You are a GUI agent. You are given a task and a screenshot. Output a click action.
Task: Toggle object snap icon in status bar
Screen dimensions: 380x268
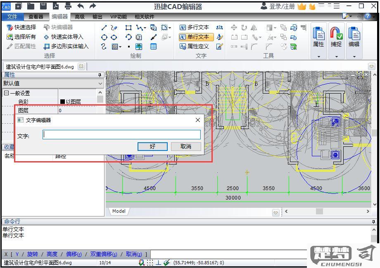(167, 263)
